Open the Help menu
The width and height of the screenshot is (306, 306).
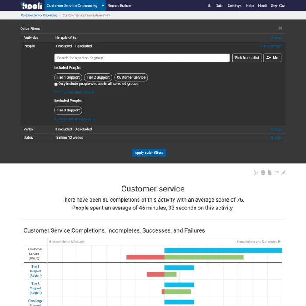(x=250, y=6)
